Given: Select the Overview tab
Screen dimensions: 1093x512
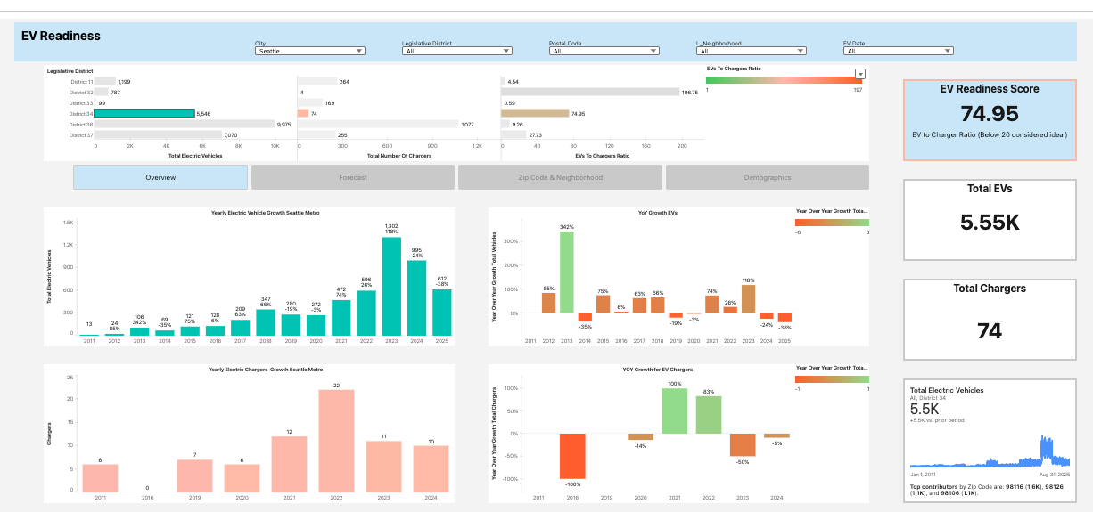Looking at the screenshot, I should pyautogui.click(x=160, y=177).
